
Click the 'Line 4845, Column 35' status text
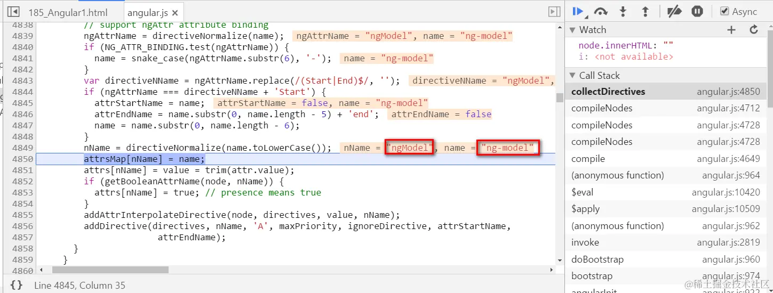click(x=79, y=285)
